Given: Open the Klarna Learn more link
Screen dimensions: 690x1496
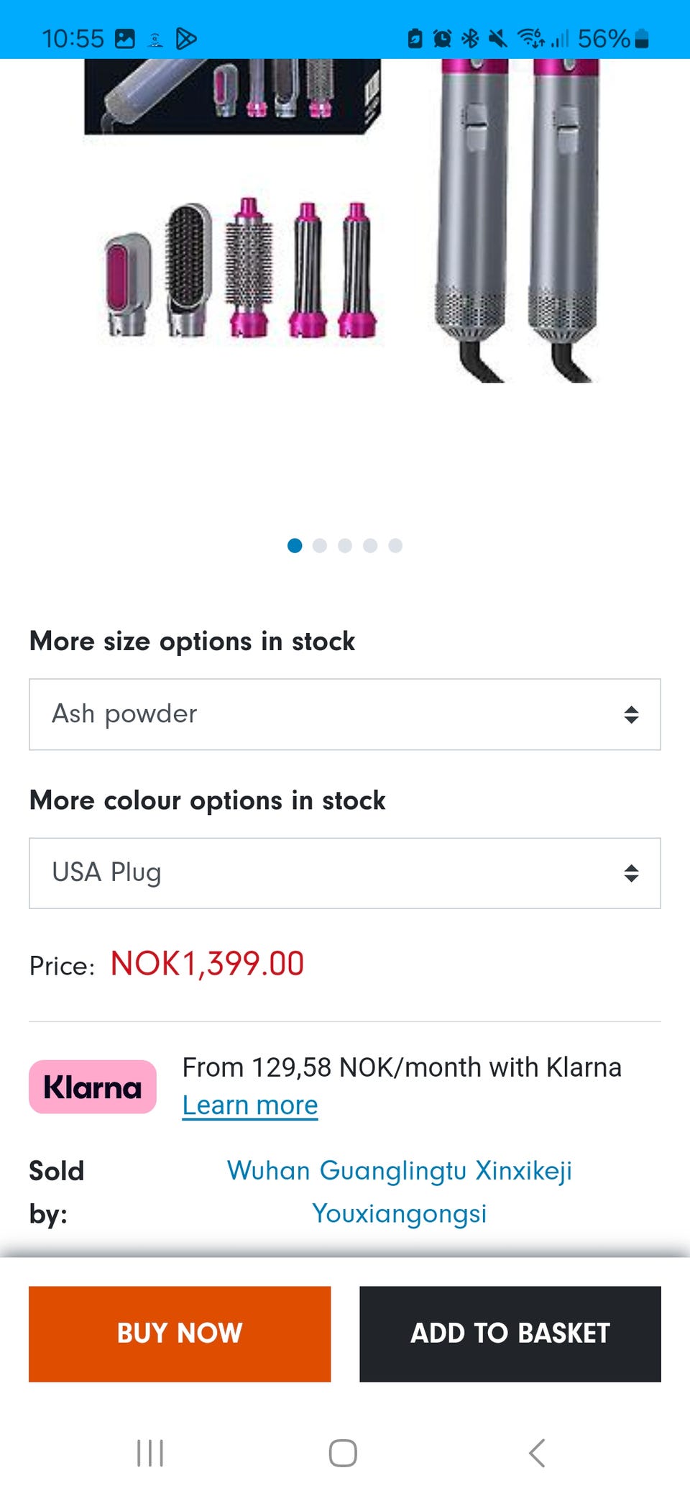Looking at the screenshot, I should click(250, 1105).
